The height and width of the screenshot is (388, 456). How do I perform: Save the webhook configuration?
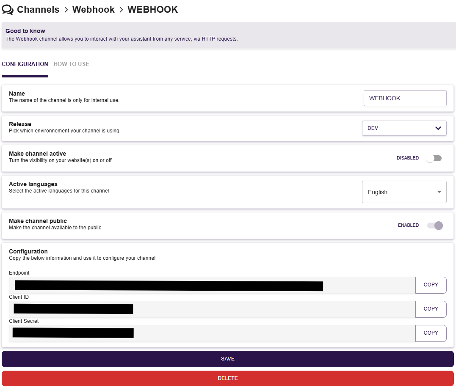pos(228,359)
